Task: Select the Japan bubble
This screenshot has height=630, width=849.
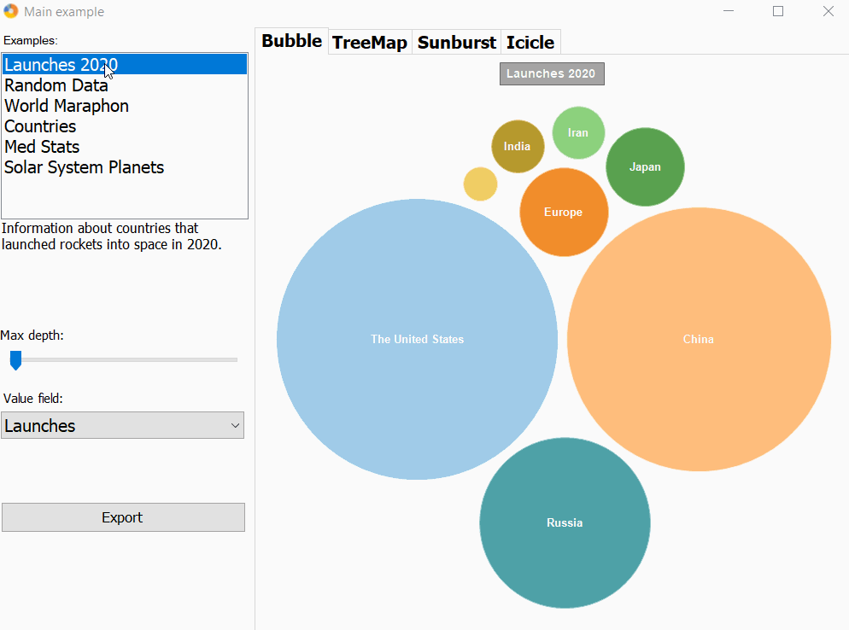Action: coord(645,166)
